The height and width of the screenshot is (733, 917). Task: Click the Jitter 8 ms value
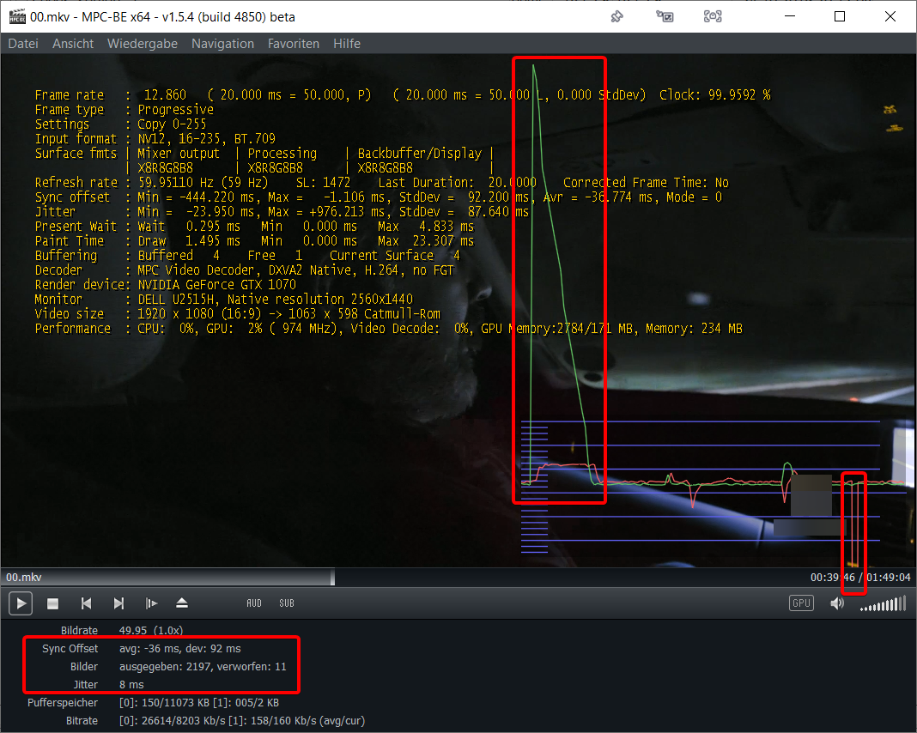[131, 684]
